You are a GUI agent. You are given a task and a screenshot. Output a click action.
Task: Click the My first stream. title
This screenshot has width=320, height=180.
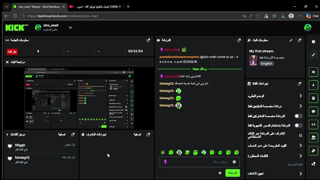point(262,51)
